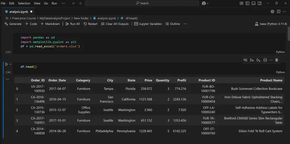The height and width of the screenshot is (144, 290).
Task: Open the View menu
Action: pyautogui.click(x=37, y=3)
